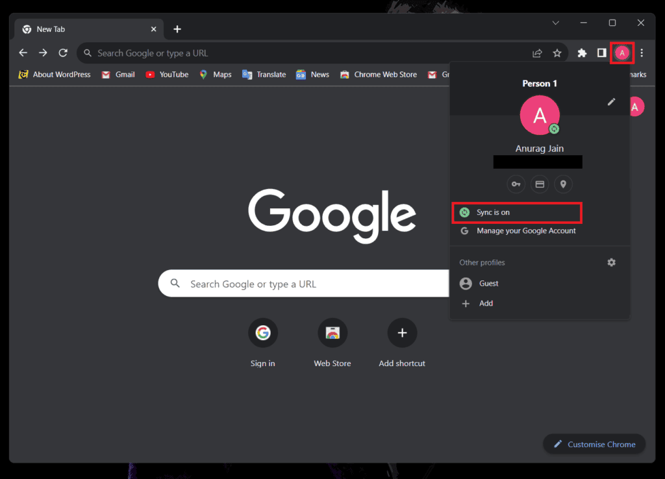This screenshot has width=665, height=479.
Task: Open the Passwords key icon in profile menu
Action: tap(516, 184)
